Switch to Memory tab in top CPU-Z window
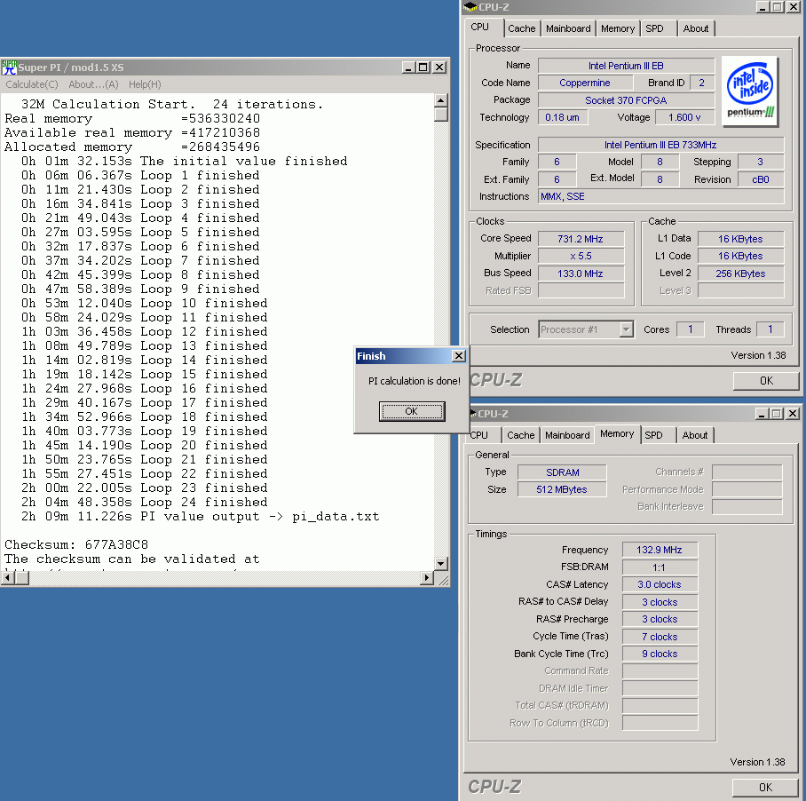Image resolution: width=806 pixels, height=801 pixels. (618, 28)
